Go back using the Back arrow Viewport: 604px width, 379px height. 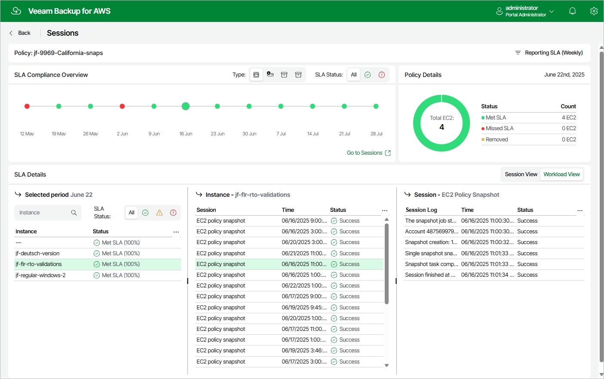click(x=20, y=33)
